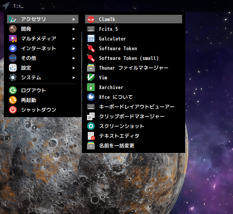Open the システム category
Image resolution: width=233 pixels, height=214 pixels.
coord(43,77)
